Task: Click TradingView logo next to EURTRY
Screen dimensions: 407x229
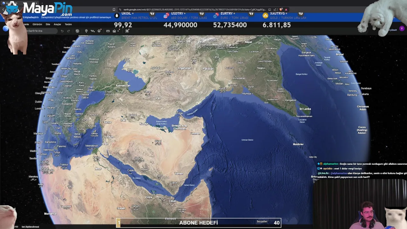Action: tap(251, 14)
